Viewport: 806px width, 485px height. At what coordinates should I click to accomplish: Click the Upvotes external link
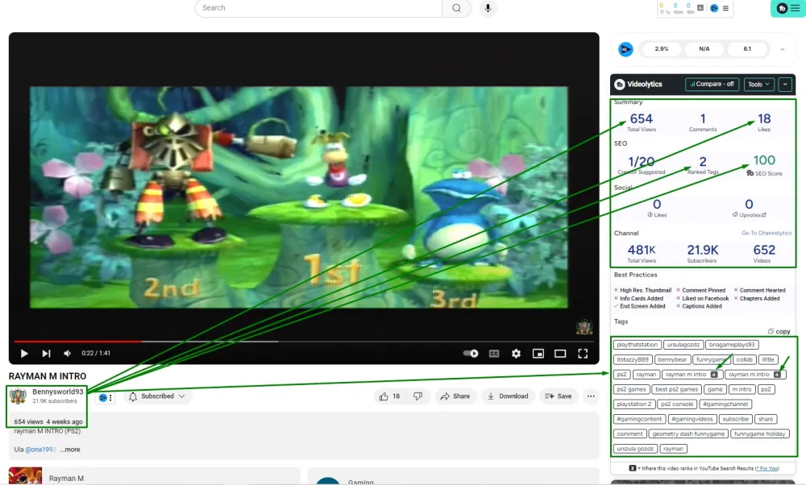point(750,215)
